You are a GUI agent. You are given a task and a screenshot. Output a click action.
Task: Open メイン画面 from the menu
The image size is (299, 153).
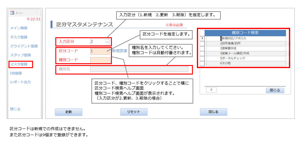19,28
